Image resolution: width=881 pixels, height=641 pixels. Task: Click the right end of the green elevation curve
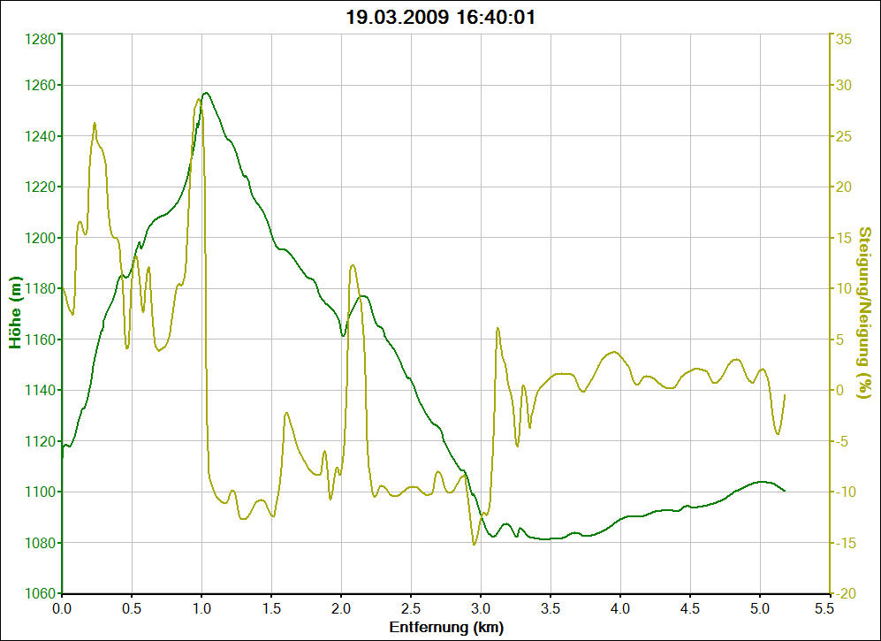coord(784,491)
